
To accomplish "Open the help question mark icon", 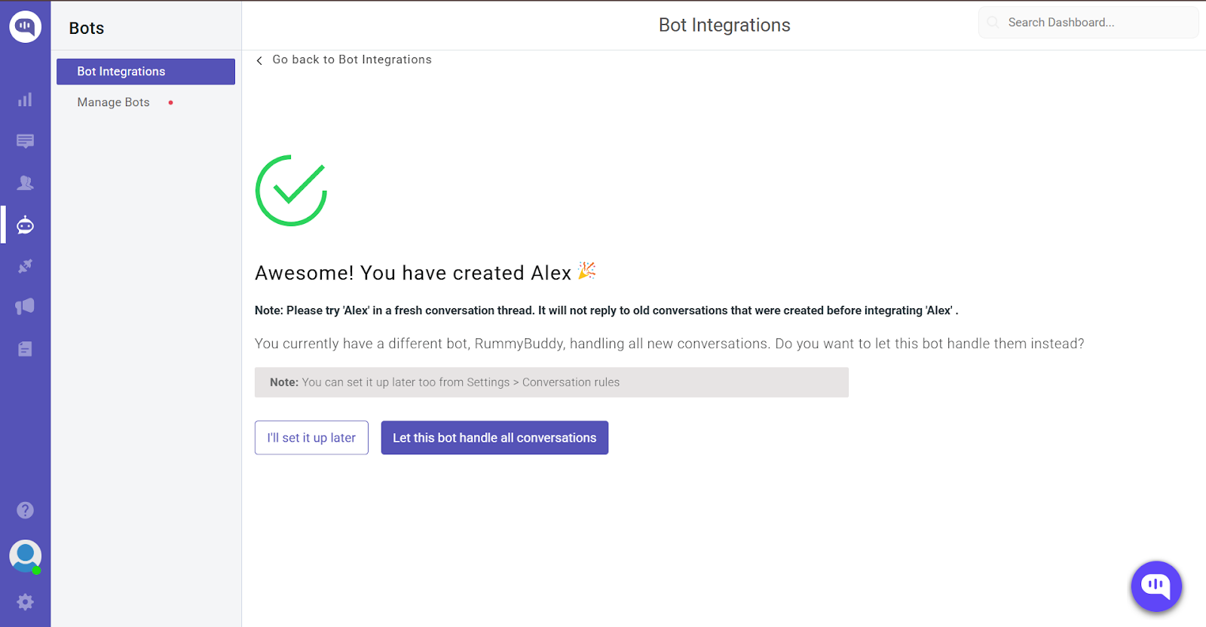I will click(x=25, y=510).
